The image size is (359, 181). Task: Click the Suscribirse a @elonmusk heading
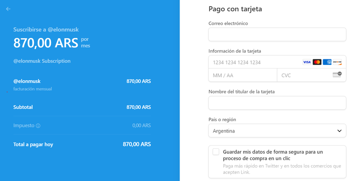(x=46, y=29)
